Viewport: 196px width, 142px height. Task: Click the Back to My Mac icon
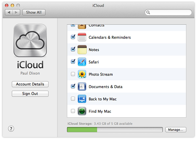(x=82, y=99)
